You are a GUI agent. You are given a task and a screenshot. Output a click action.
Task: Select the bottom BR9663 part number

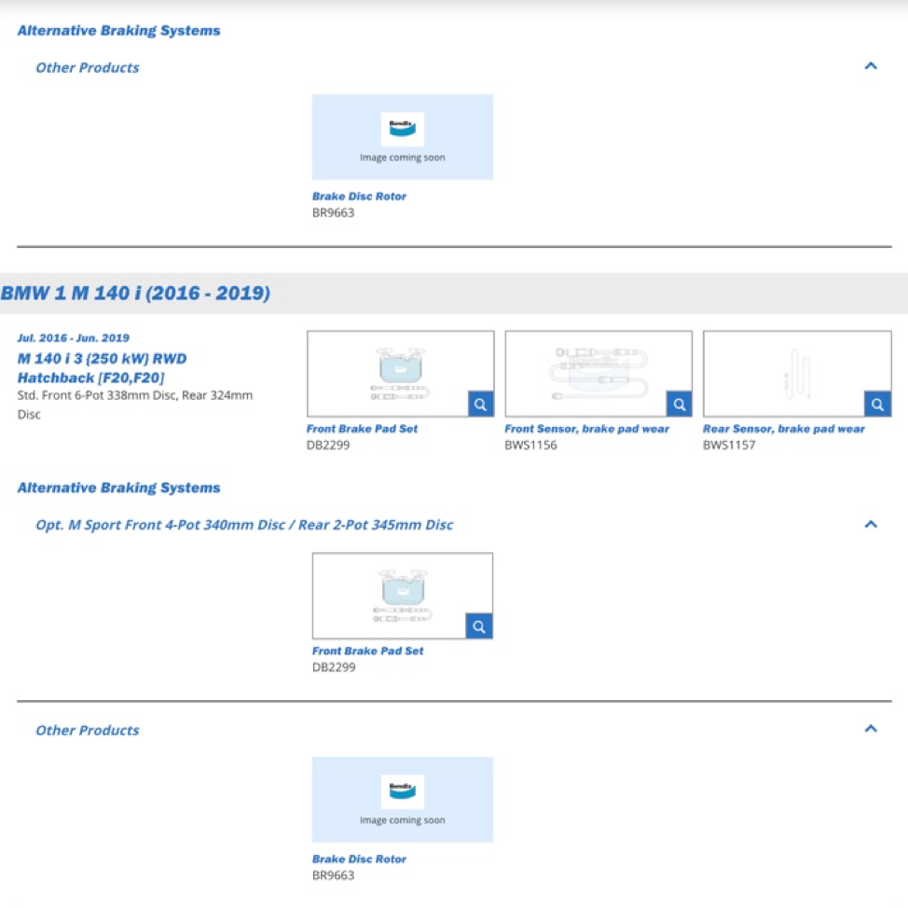(x=333, y=875)
